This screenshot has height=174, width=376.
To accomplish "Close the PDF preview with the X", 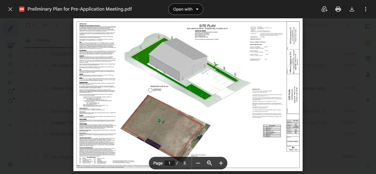I will (10, 9).
